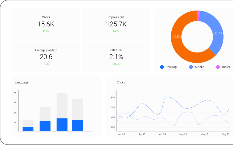Click the Language chart title
The width and height of the screenshot is (233, 145).
21,82
